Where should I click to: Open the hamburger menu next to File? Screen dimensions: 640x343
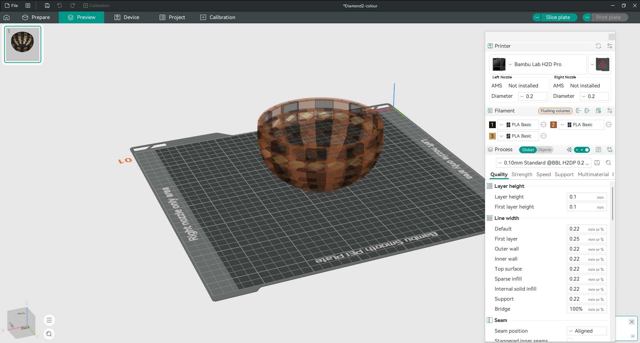28,6
